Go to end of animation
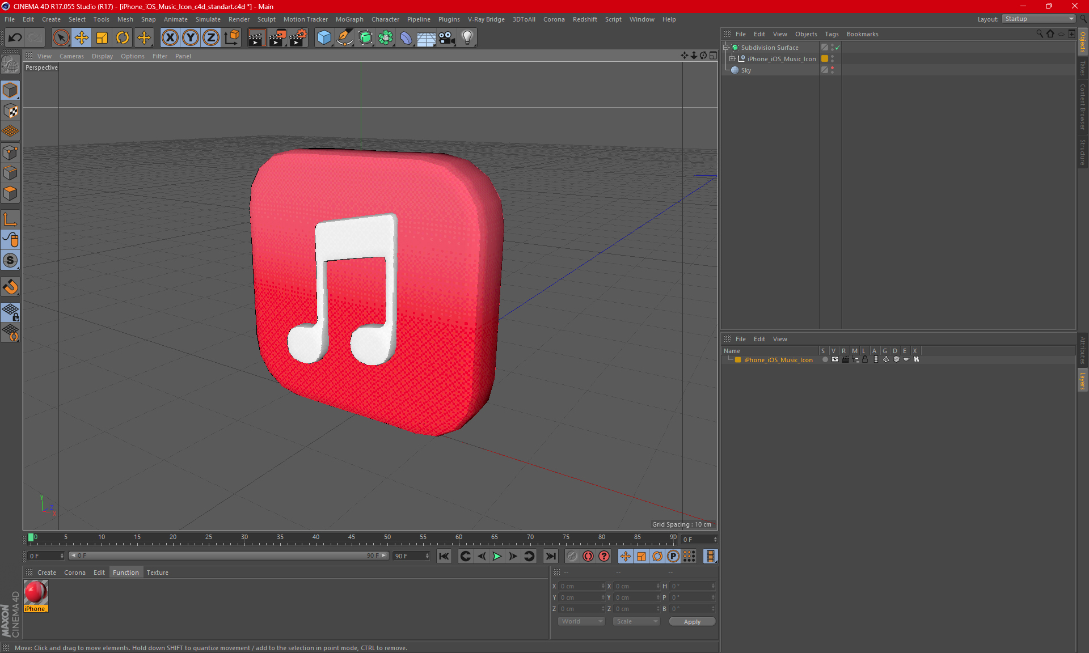 pyautogui.click(x=550, y=556)
